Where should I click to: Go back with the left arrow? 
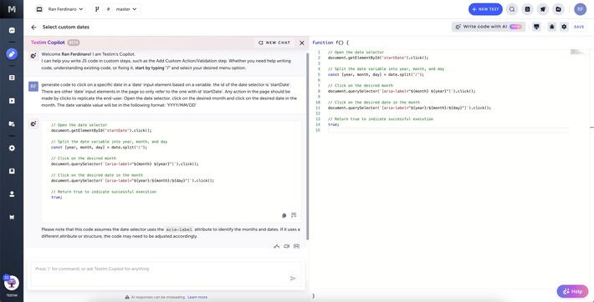(x=33, y=28)
